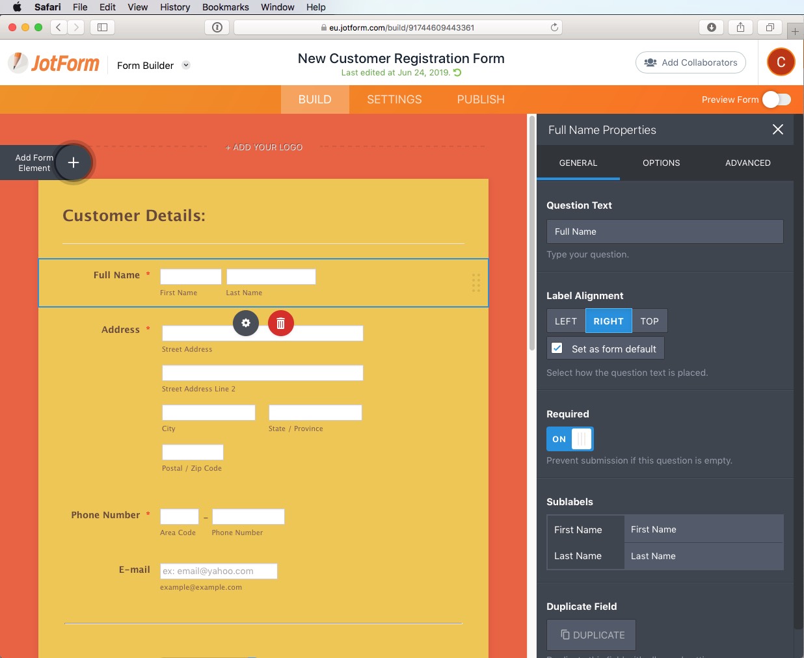Open the Add Form Element plus button

74,163
